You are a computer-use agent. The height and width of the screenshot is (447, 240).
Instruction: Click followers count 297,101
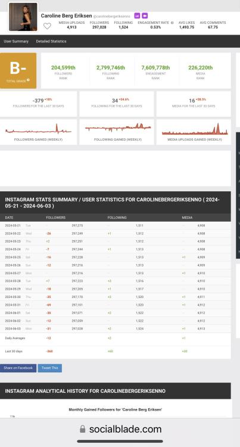[x=77, y=305]
